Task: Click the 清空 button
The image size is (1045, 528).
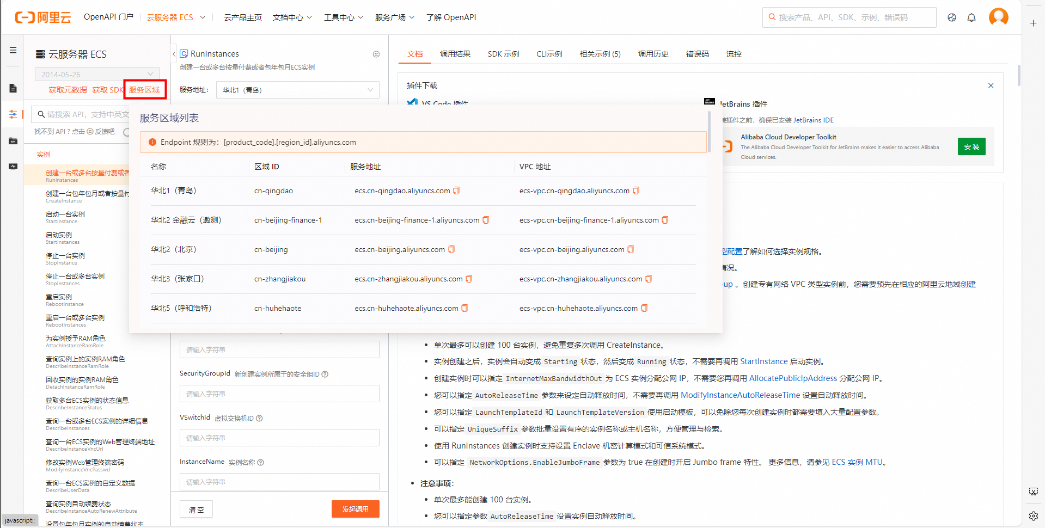Action: 196,509
